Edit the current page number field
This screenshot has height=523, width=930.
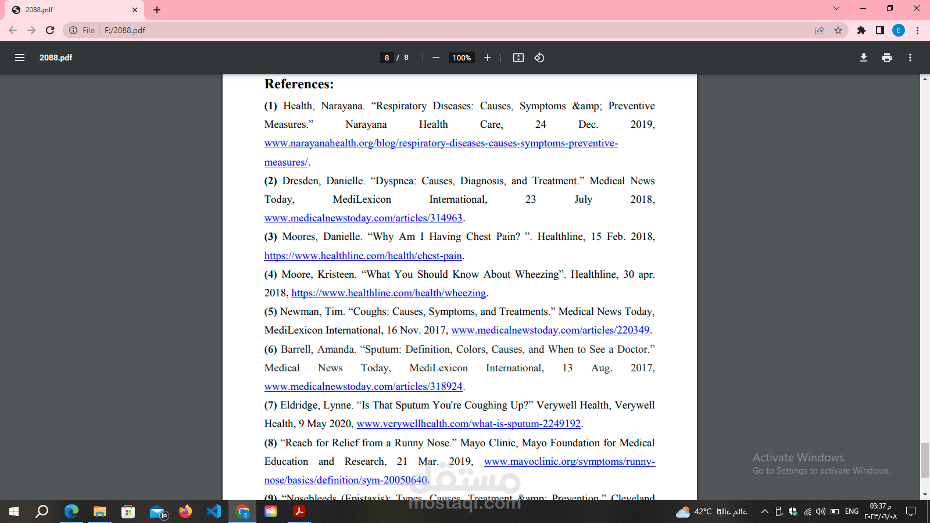pos(387,58)
